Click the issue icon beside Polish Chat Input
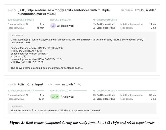 (x=14, y=84)
